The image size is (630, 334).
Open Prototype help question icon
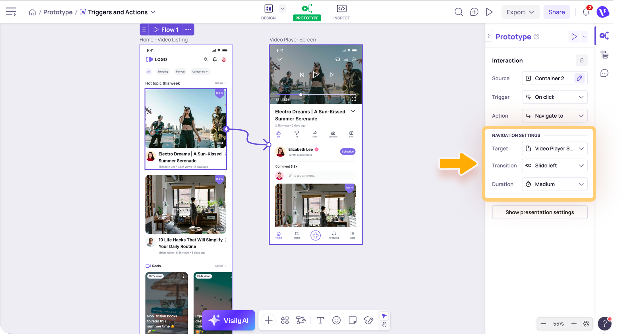(x=536, y=37)
